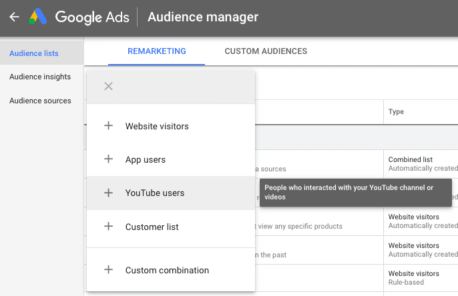Click the back arrow in header
Screen dimensions: 458x296
[x=14, y=17]
